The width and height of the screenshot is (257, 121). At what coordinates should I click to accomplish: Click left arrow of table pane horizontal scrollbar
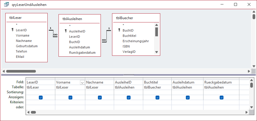click(x=4, y=71)
